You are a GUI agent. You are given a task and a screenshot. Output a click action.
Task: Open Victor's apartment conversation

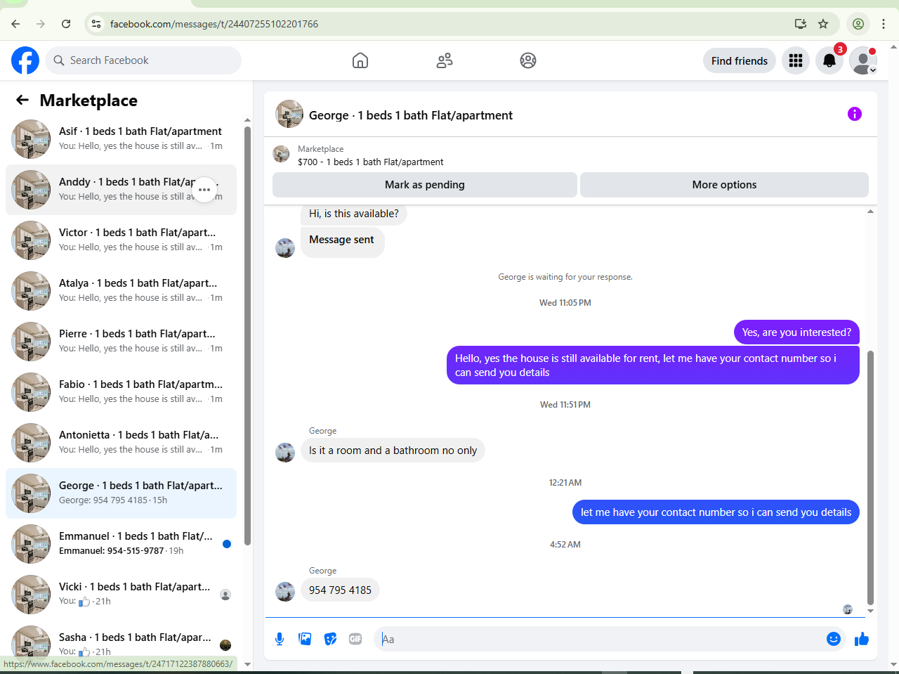(121, 240)
